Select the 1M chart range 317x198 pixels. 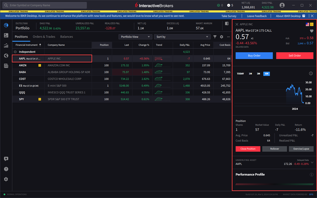250,74
